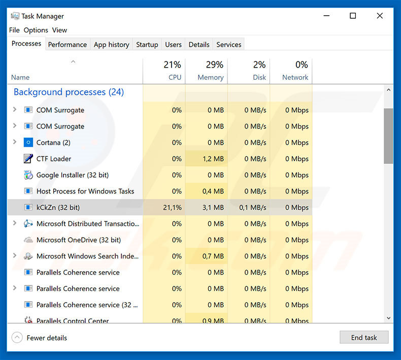This screenshot has height=360, width=401.
Task: Switch to the Performance tab
Action: [x=68, y=45]
